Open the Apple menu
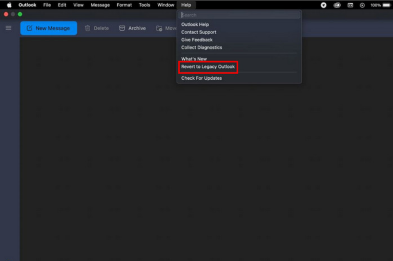This screenshot has height=261, width=393. (9, 5)
